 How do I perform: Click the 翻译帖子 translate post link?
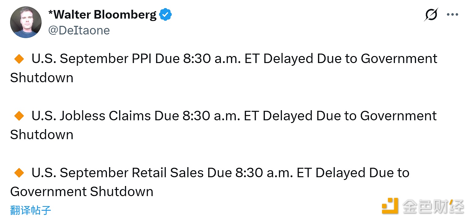[x=31, y=210]
